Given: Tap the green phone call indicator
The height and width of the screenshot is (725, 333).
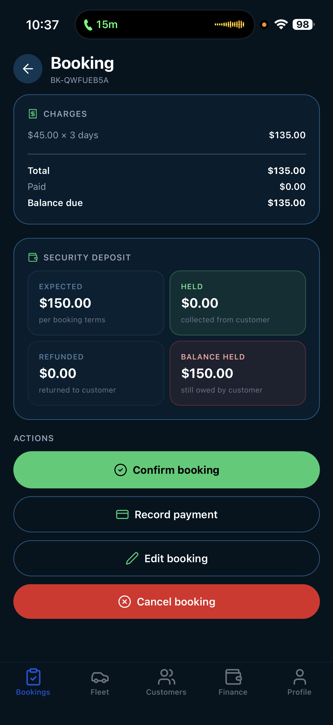Looking at the screenshot, I should point(88,25).
